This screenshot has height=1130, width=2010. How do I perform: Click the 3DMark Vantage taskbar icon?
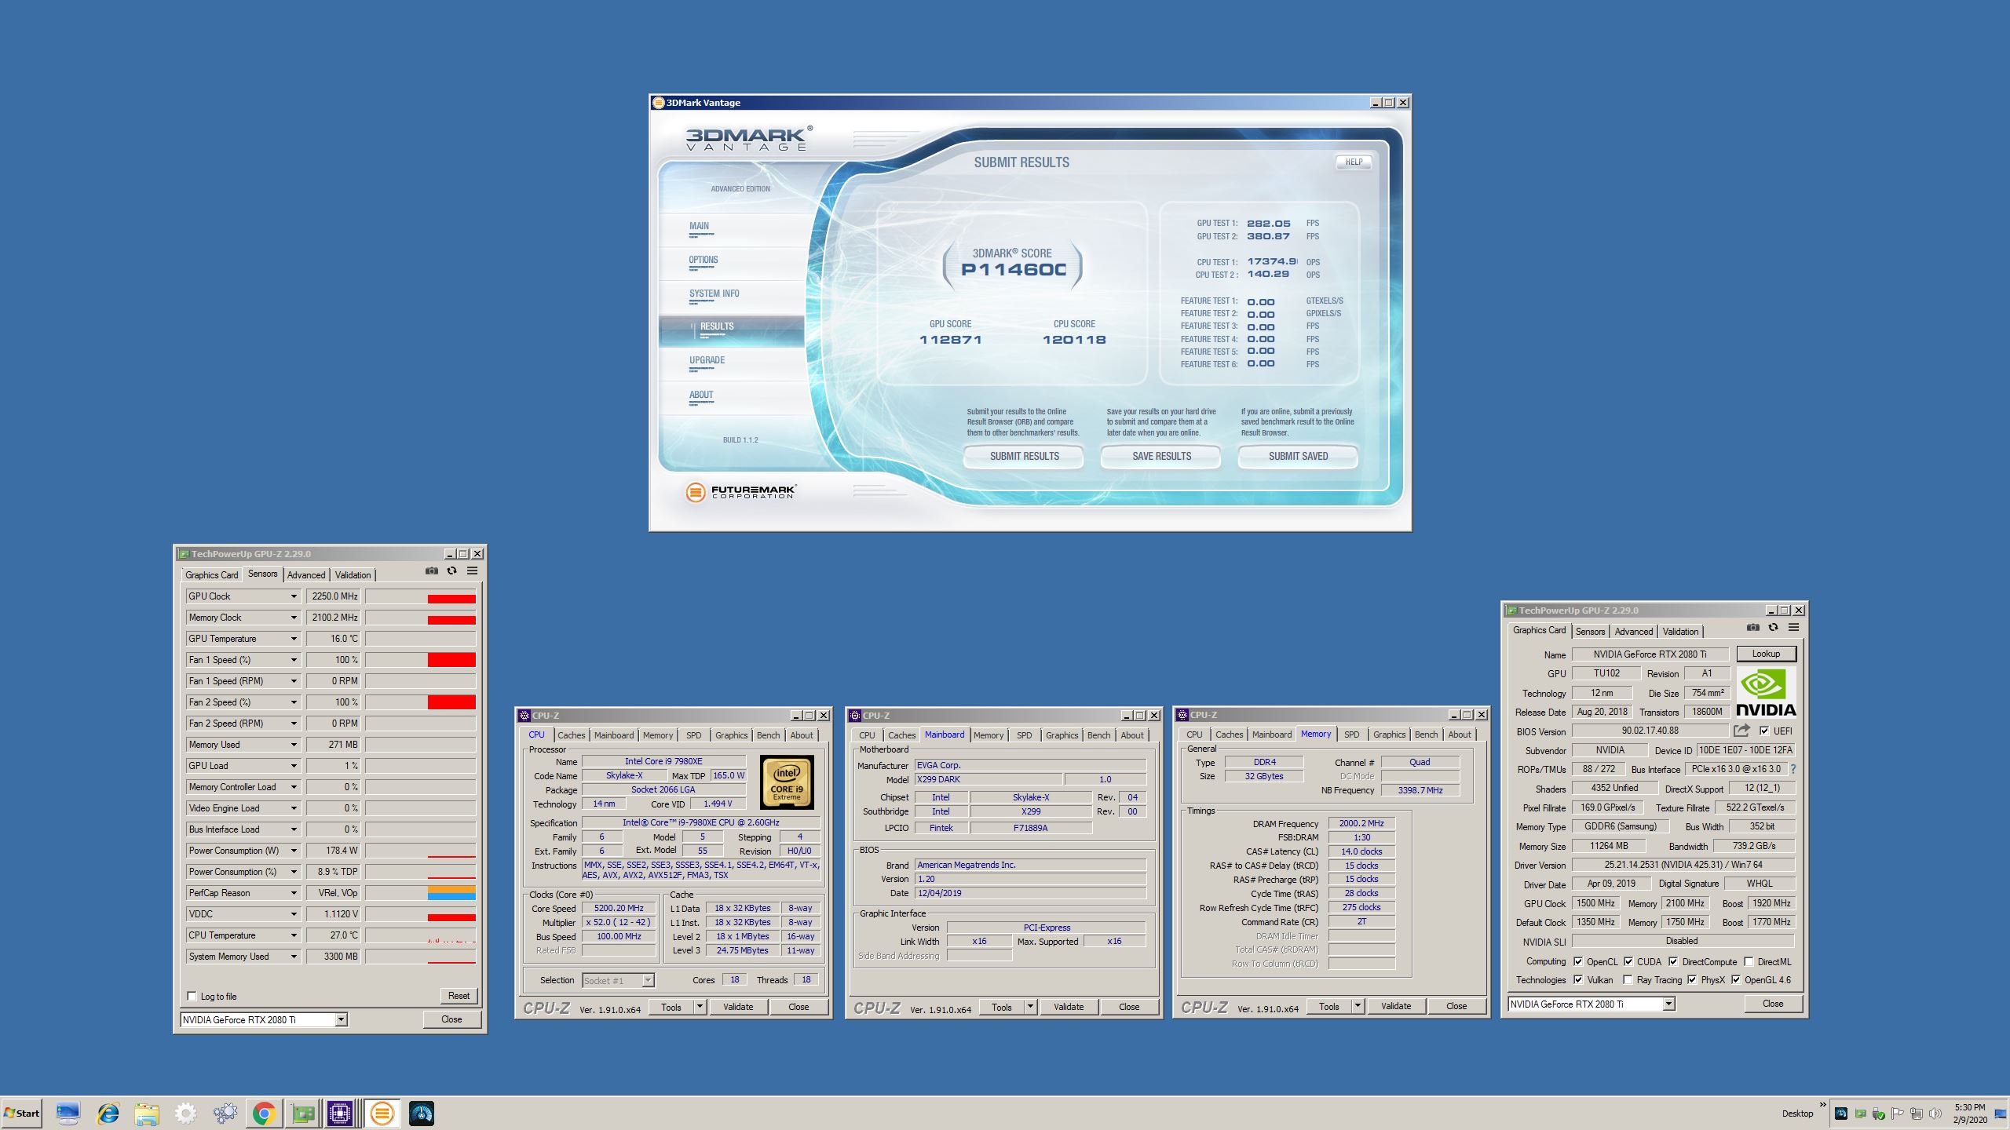382,1114
